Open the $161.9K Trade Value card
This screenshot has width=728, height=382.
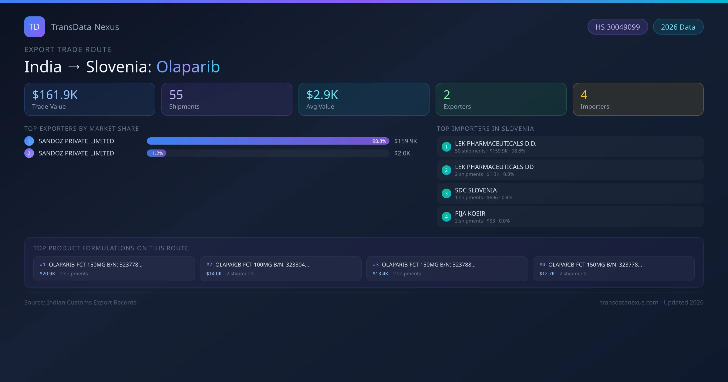tap(89, 99)
